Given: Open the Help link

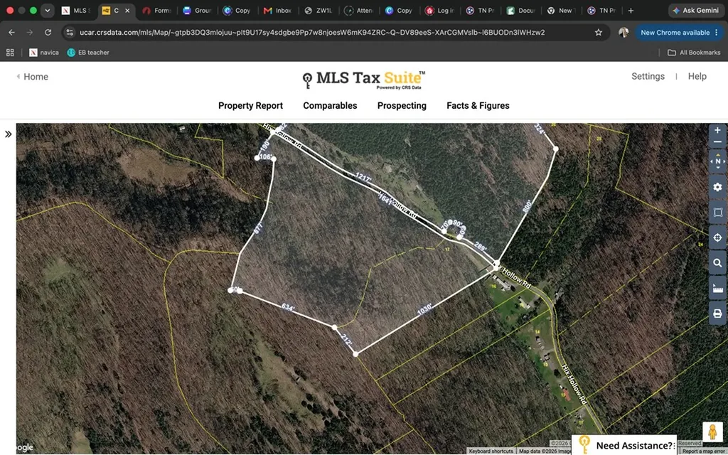Looking at the screenshot, I should [697, 76].
